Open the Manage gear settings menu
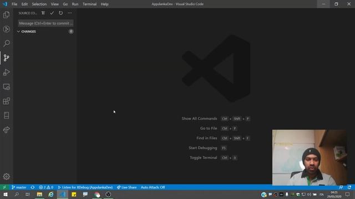Screen dimensions: 355x199 6,176
